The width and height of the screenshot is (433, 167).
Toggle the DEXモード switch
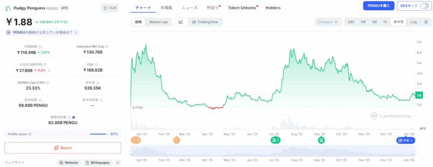pos(425,6)
